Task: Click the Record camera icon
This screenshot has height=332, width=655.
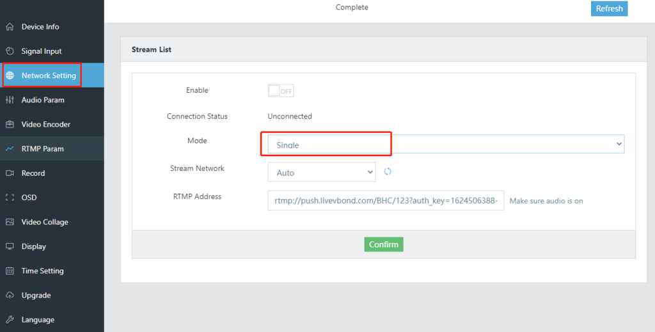Action: pos(10,173)
